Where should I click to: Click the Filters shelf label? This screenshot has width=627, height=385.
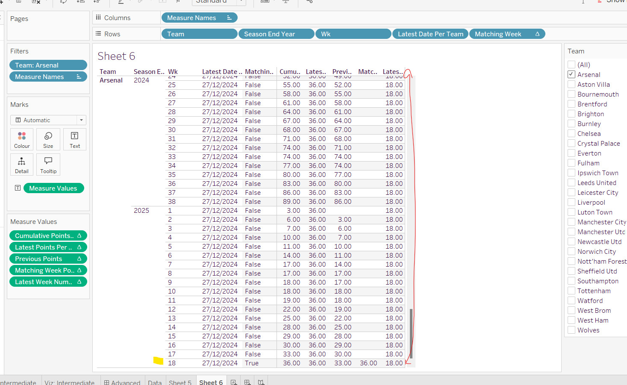[x=19, y=51]
